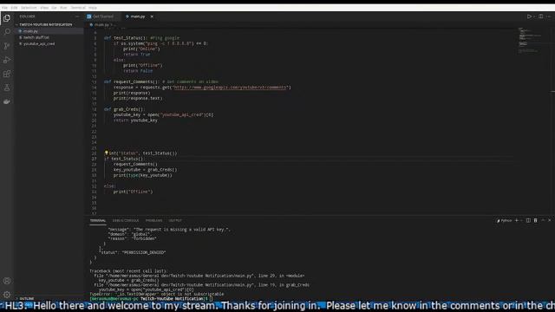Viewport: 555px width, 312px height.
Task: Add a new terminal with plus icon
Action: [517, 220]
